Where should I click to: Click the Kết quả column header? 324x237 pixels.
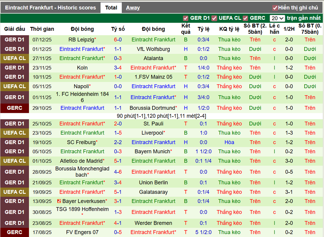click(x=186, y=29)
